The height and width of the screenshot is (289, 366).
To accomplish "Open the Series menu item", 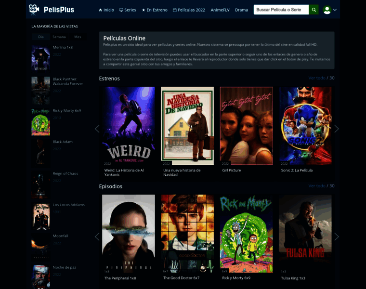I will (128, 10).
